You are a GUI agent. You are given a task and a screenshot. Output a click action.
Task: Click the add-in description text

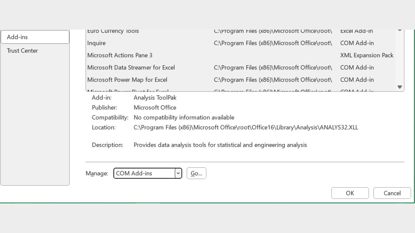tap(220, 145)
